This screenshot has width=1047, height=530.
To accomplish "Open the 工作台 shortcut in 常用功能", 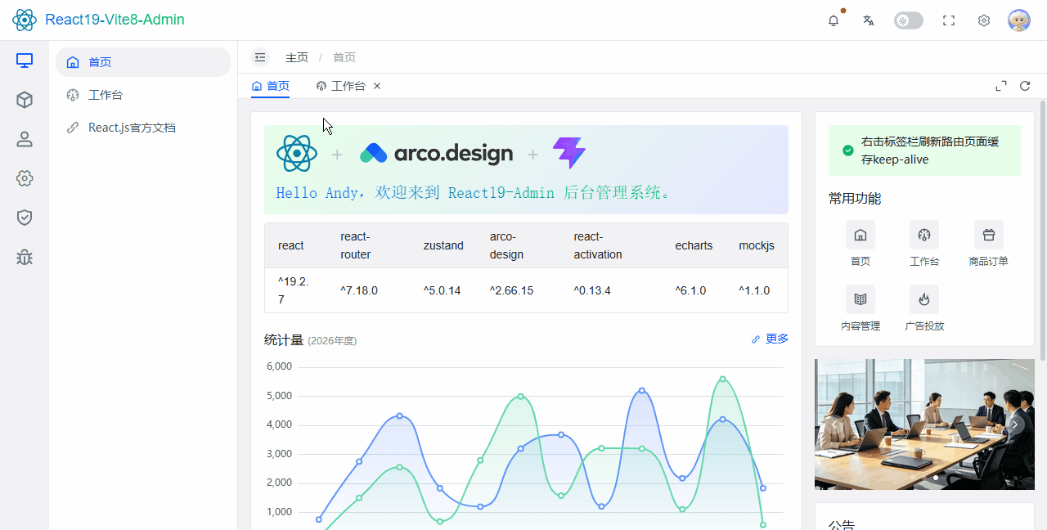I will point(924,245).
